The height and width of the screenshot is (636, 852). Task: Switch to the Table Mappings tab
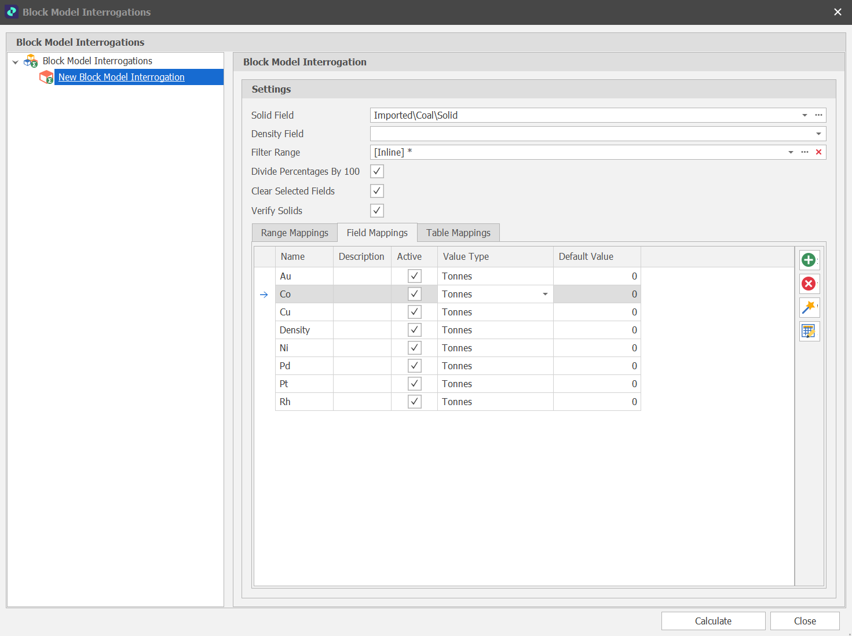[458, 233]
